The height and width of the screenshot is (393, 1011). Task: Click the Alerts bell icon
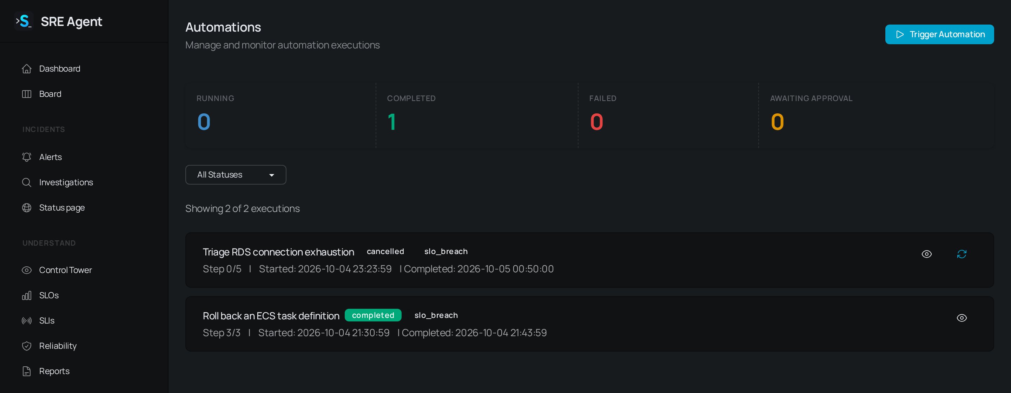[27, 157]
